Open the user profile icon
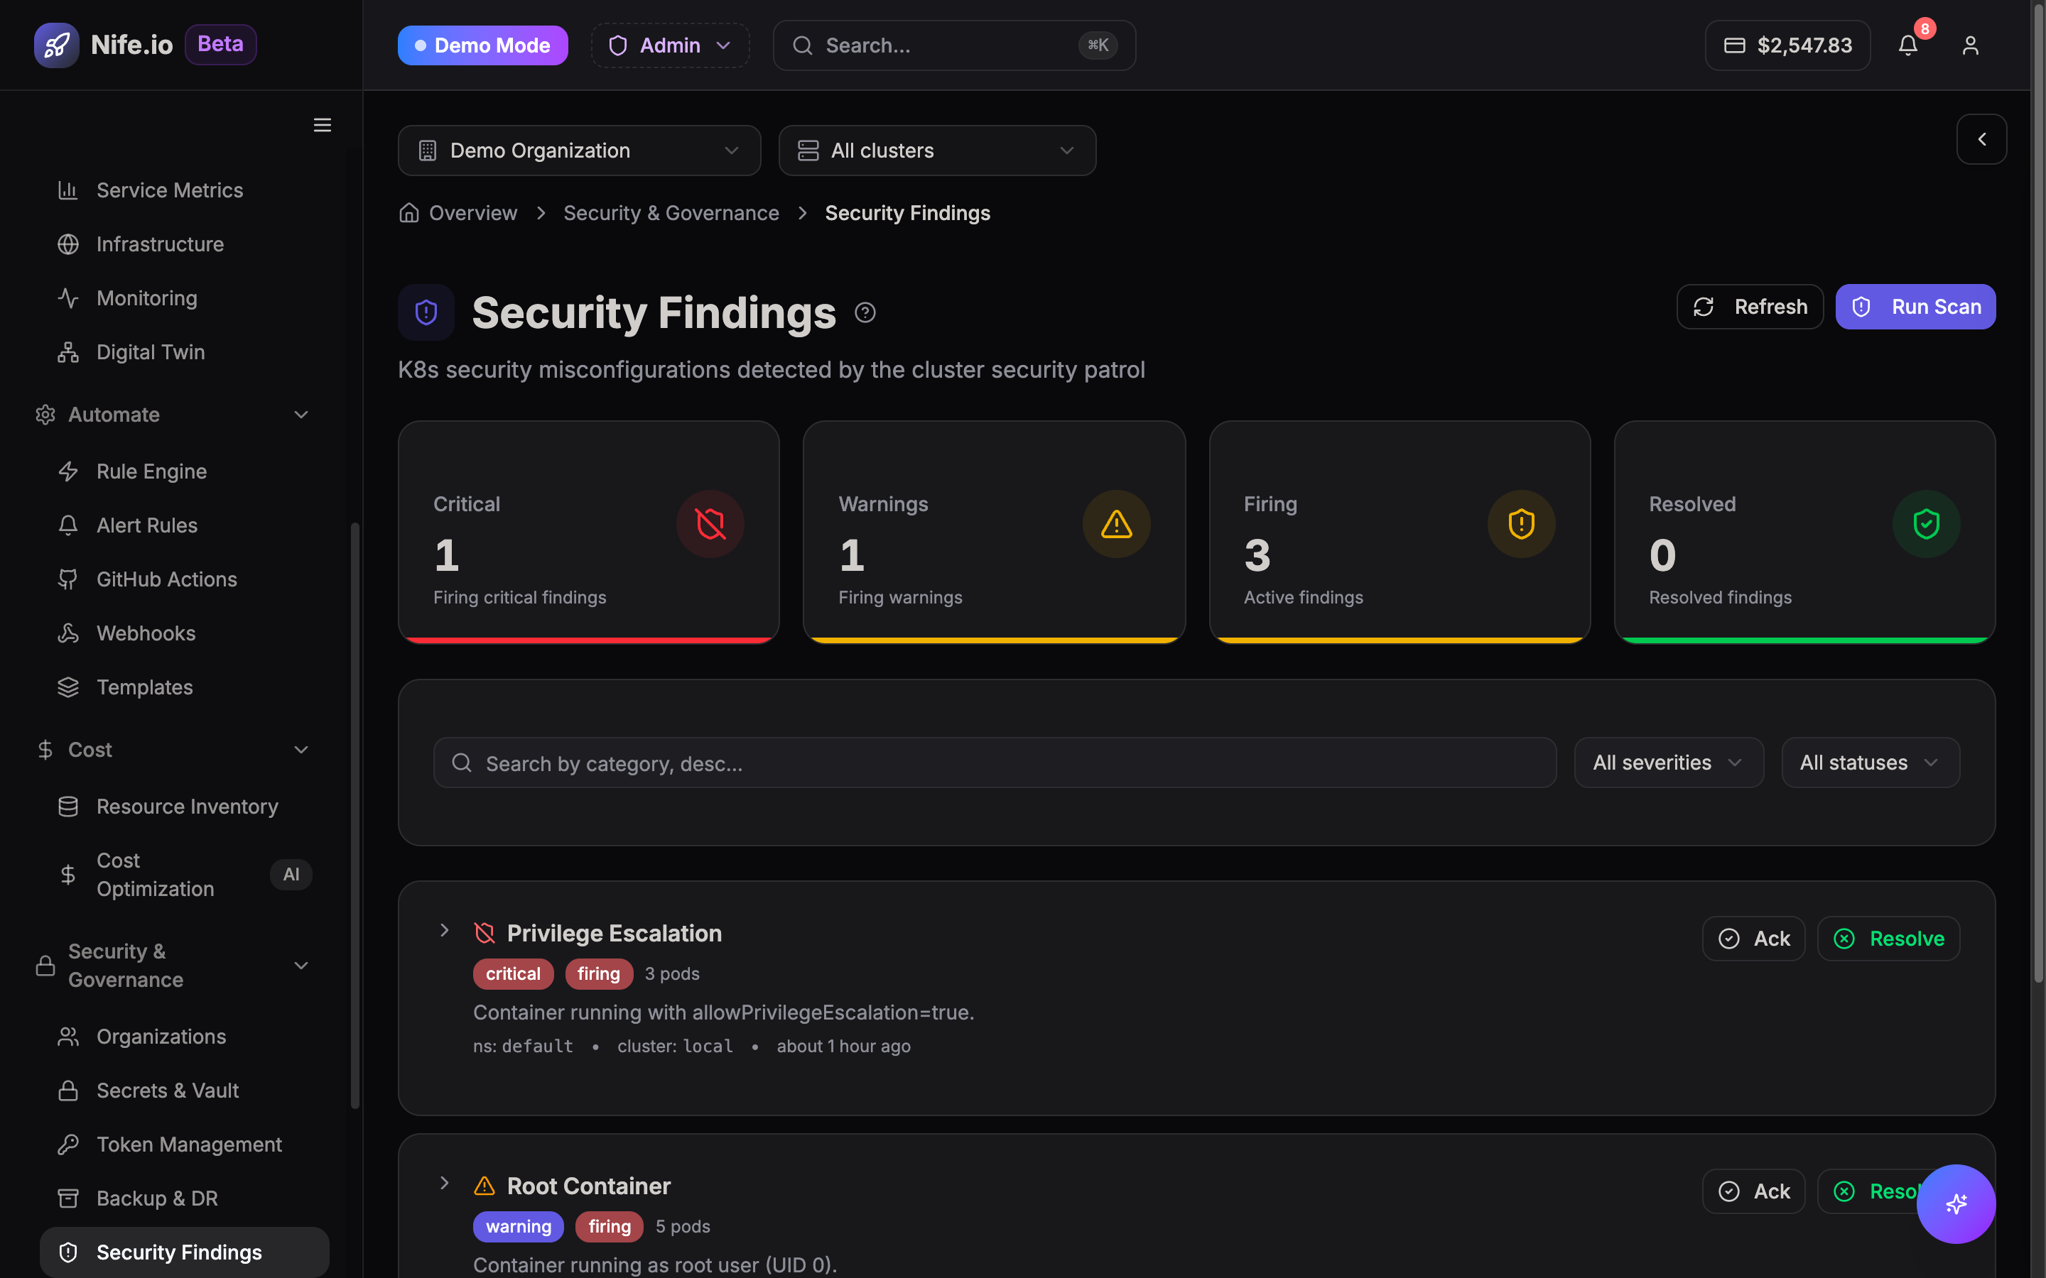The image size is (2046, 1278). pos(1970,45)
